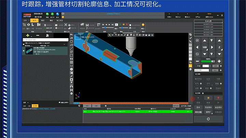The width and height of the screenshot is (246, 138).
Task: Select the arrow pointer tool in ribbon
Action: [x=24, y=25]
